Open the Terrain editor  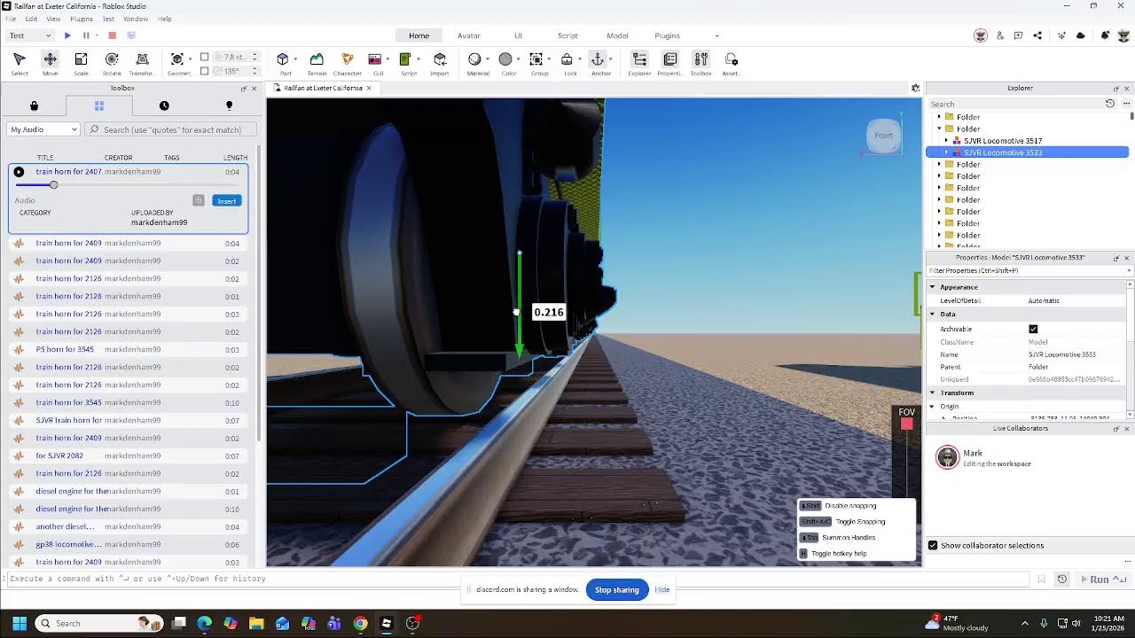(317, 63)
